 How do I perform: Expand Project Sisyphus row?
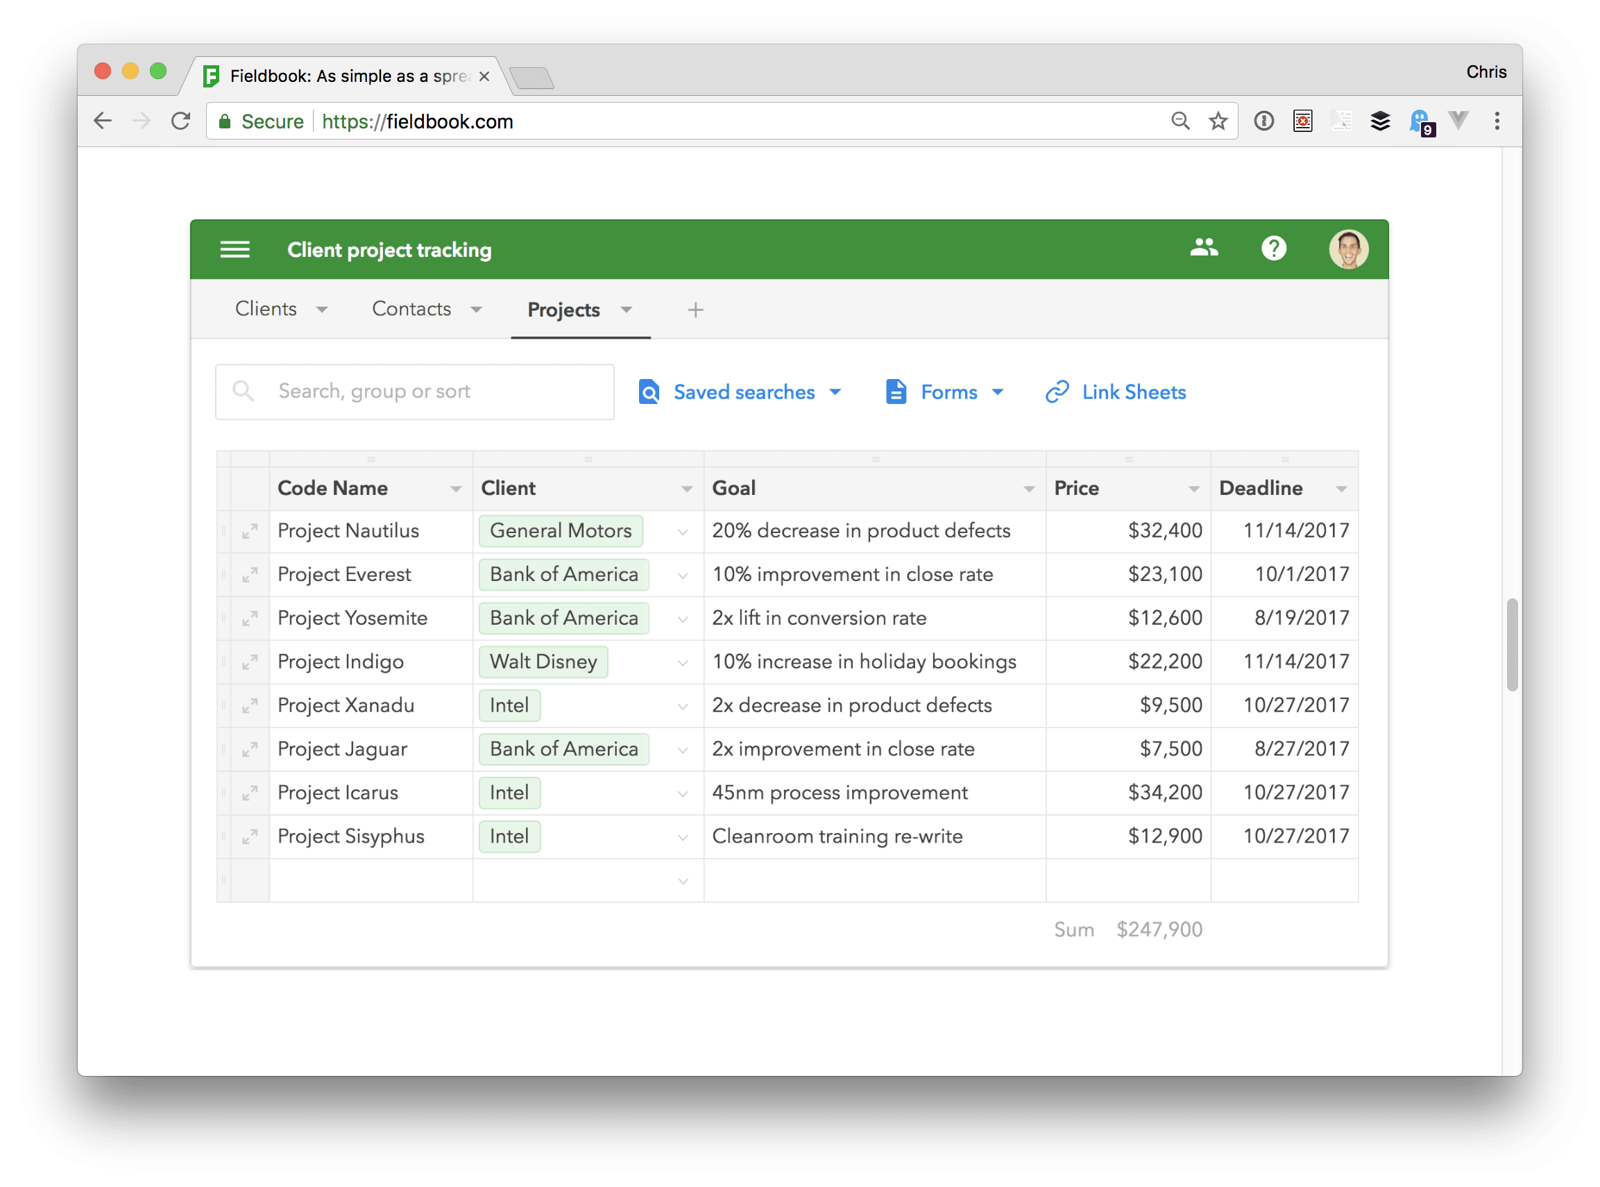coord(249,838)
